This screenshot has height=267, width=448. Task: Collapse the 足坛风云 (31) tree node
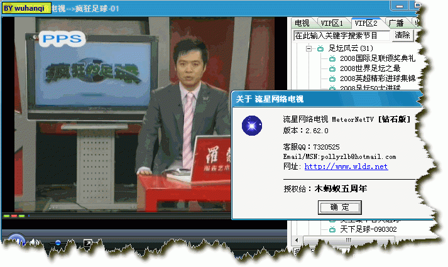(309, 48)
